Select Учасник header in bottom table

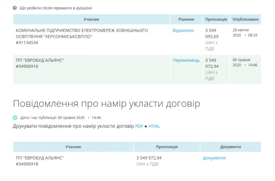point(73,147)
